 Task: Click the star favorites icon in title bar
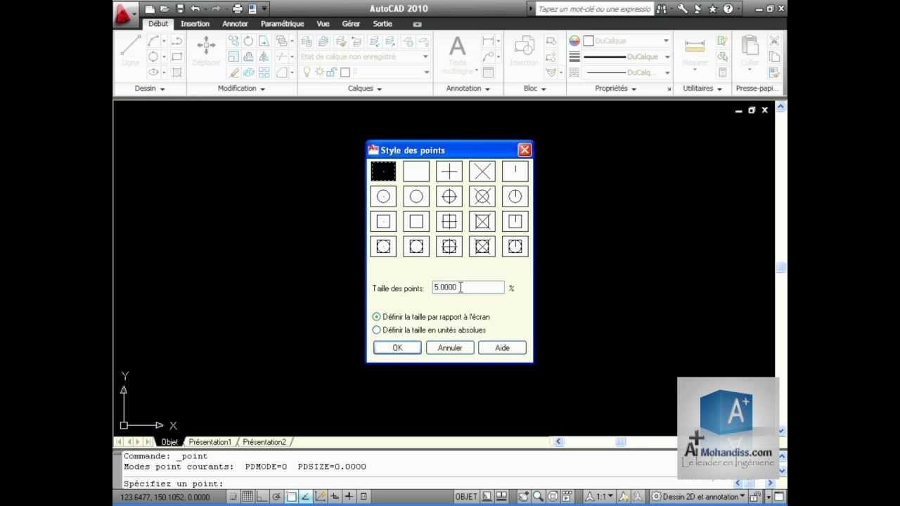point(712,8)
